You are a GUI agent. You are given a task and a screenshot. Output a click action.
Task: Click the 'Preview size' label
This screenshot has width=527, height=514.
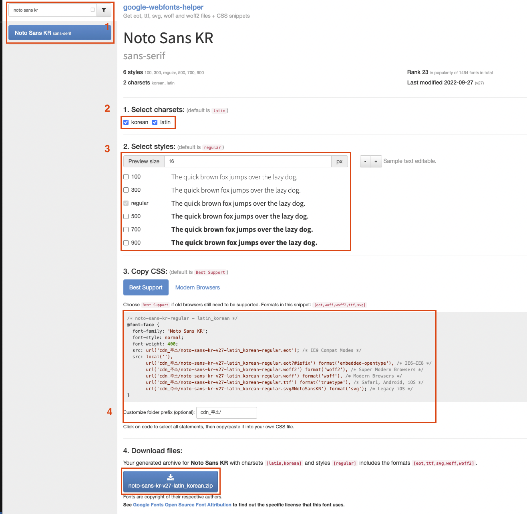pos(144,161)
